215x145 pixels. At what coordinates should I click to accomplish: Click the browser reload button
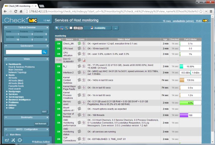coord(16,11)
